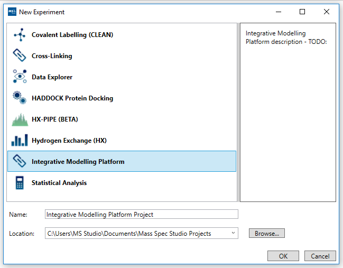This screenshot has width=343, height=268.
Task: Click the Covalent Labelling network icon
Action: coord(20,34)
